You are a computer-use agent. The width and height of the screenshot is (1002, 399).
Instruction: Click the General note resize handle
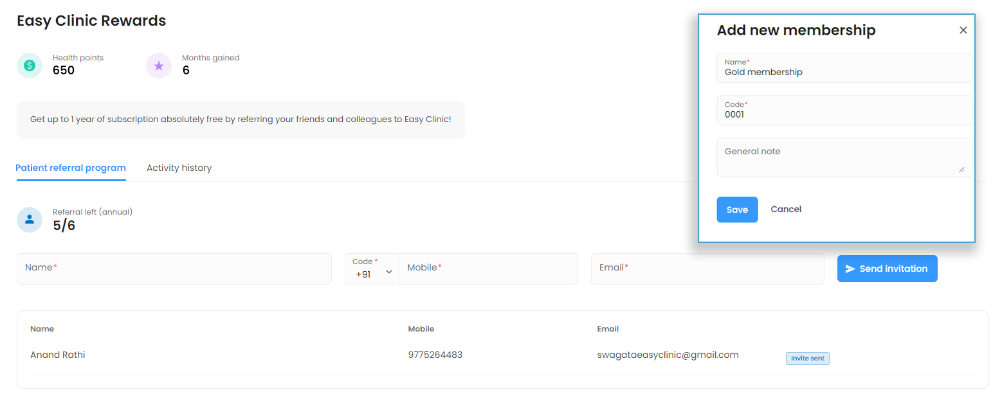click(961, 170)
